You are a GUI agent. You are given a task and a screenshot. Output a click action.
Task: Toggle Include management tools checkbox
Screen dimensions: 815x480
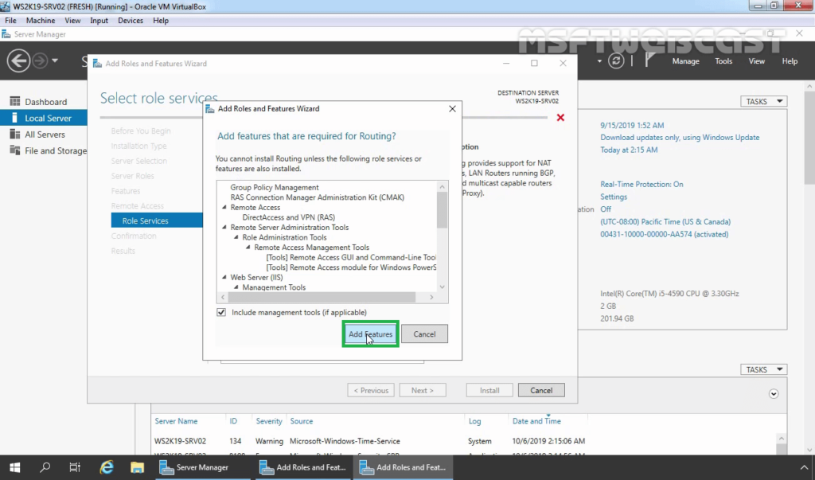point(221,312)
